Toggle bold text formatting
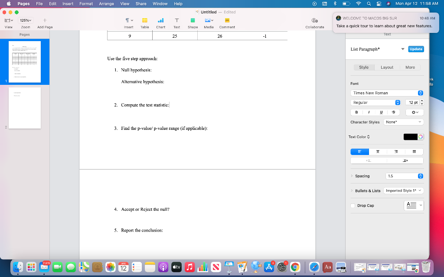This screenshot has width=444, height=277. (x=356, y=112)
